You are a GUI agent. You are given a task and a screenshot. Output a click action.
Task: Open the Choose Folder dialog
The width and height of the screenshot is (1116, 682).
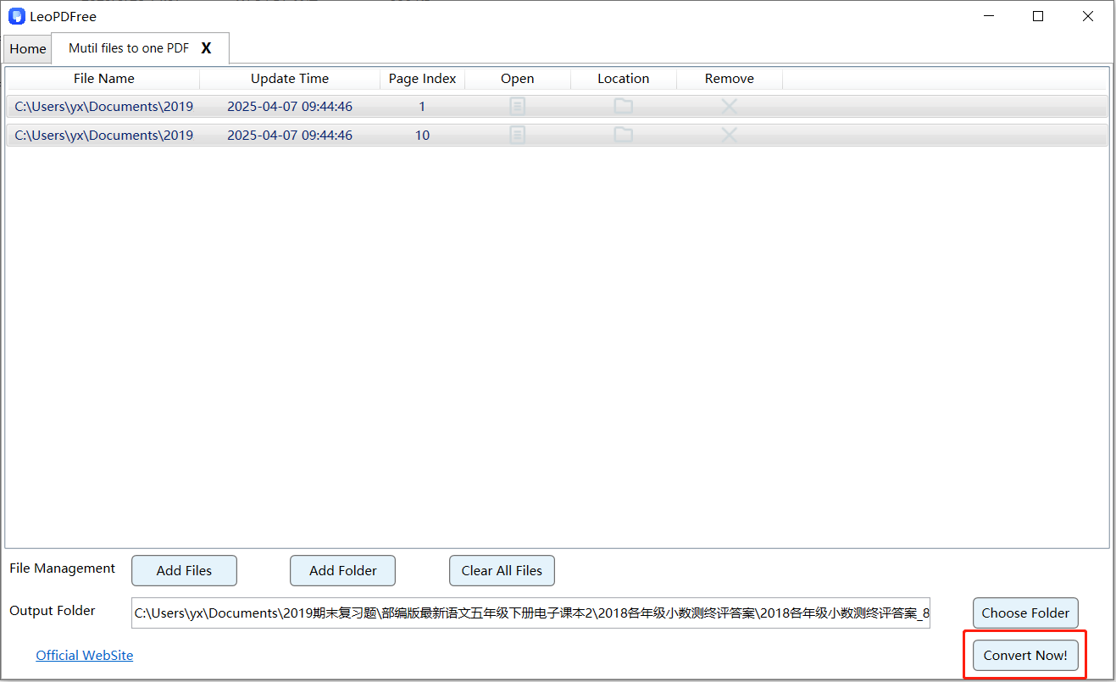click(1025, 613)
